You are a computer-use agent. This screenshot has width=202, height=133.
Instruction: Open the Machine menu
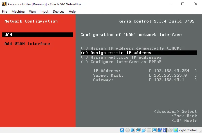18,12
